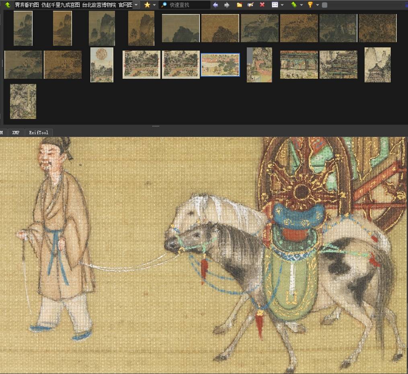408x374 pixels.
Task: Expand the folder path dropdown
Action: (x=136, y=5)
